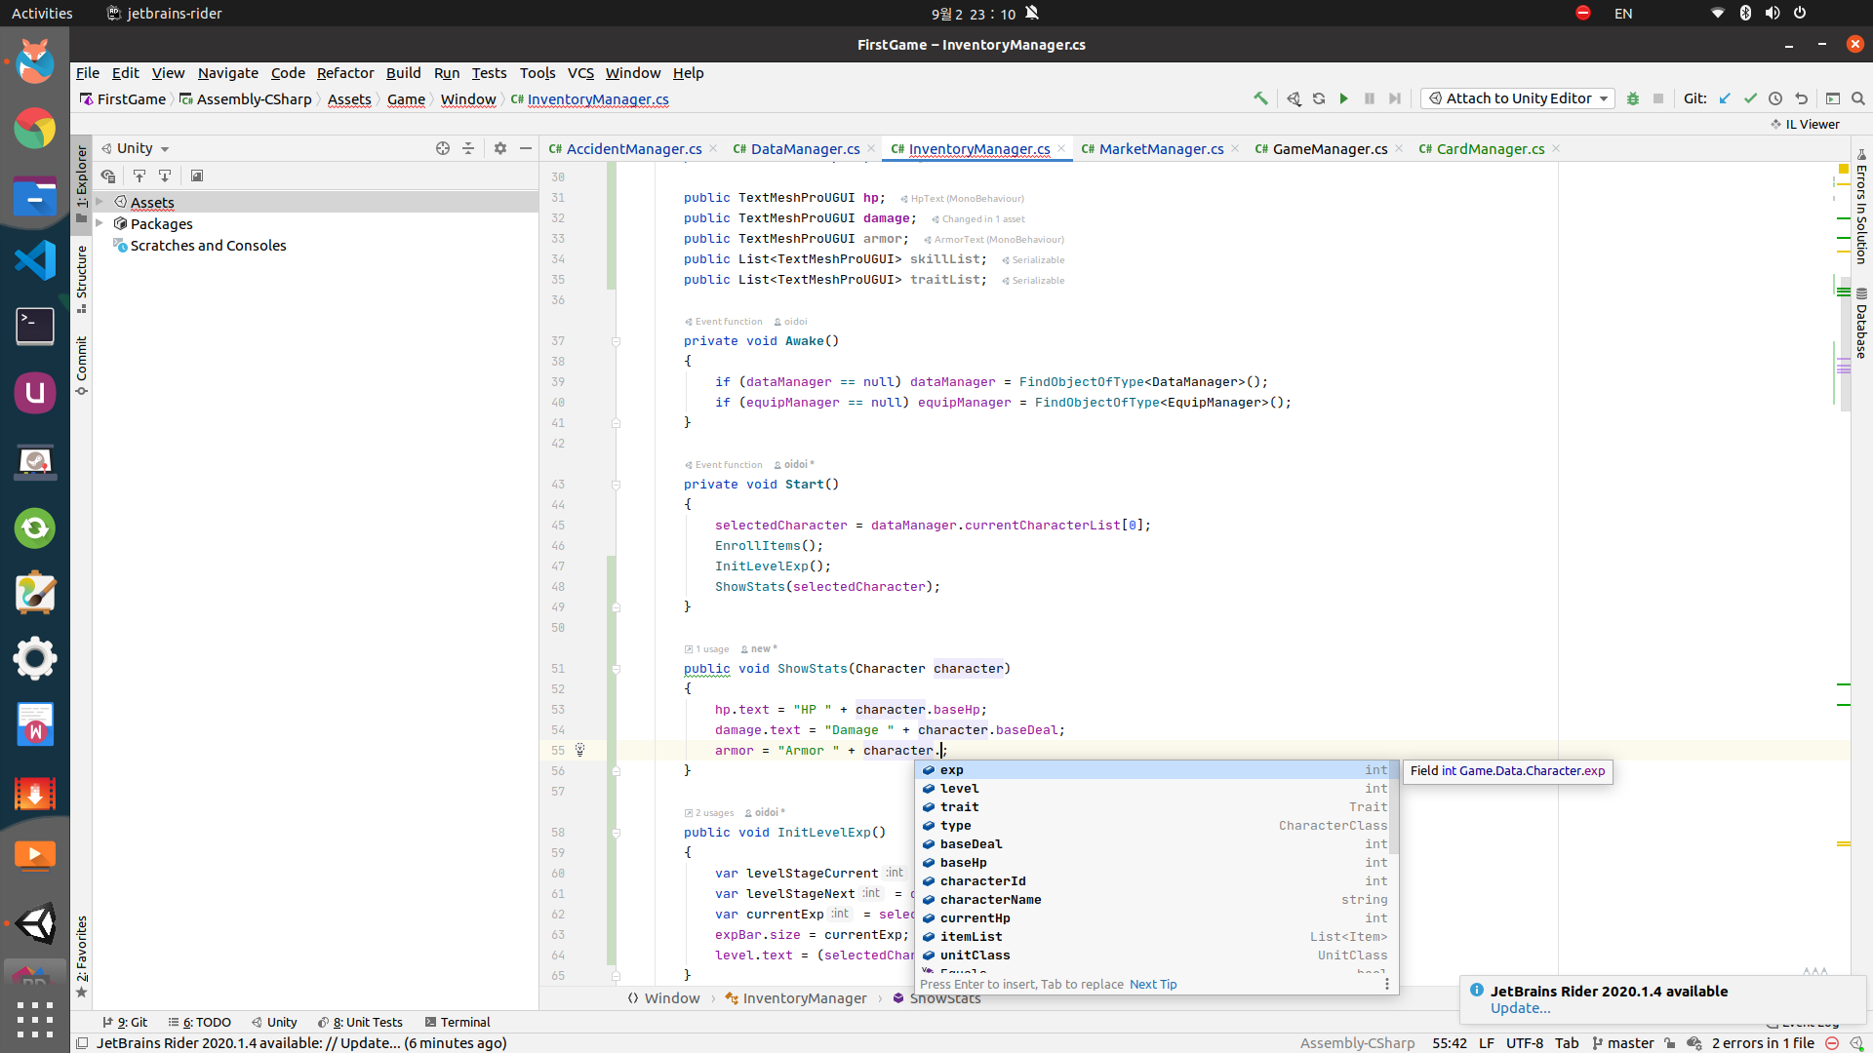Open Explorer panel settings gear
This screenshot has width=1873, height=1053.
click(500, 148)
